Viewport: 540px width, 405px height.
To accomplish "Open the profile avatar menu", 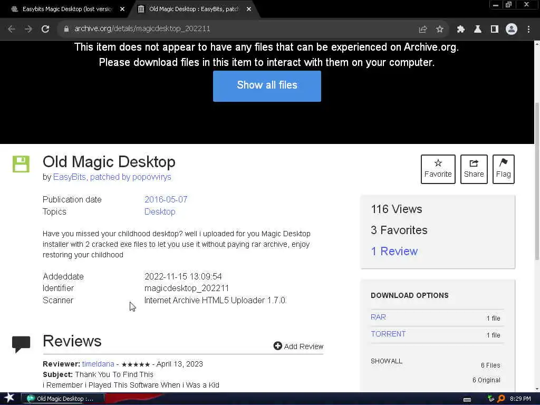I will pyautogui.click(x=512, y=29).
